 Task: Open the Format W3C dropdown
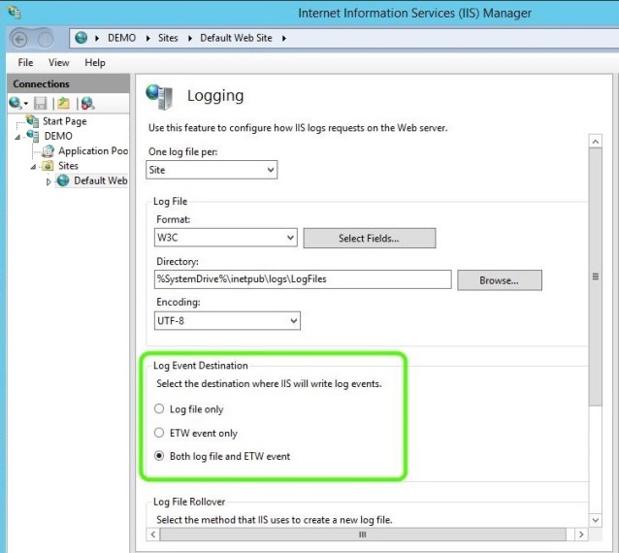point(226,238)
